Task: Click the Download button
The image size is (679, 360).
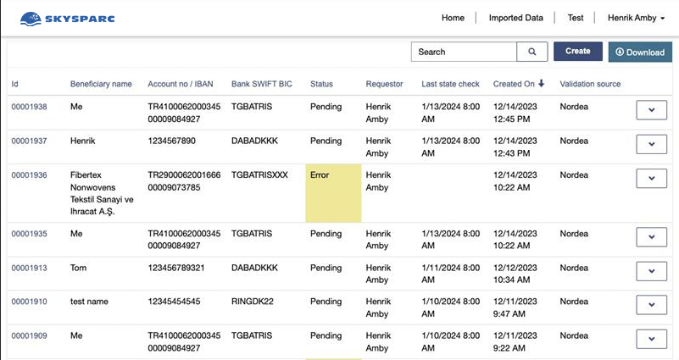Action: [640, 52]
